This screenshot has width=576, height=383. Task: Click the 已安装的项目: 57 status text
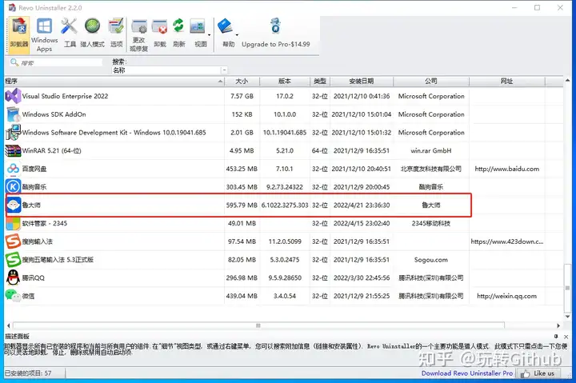pyautogui.click(x=28, y=373)
